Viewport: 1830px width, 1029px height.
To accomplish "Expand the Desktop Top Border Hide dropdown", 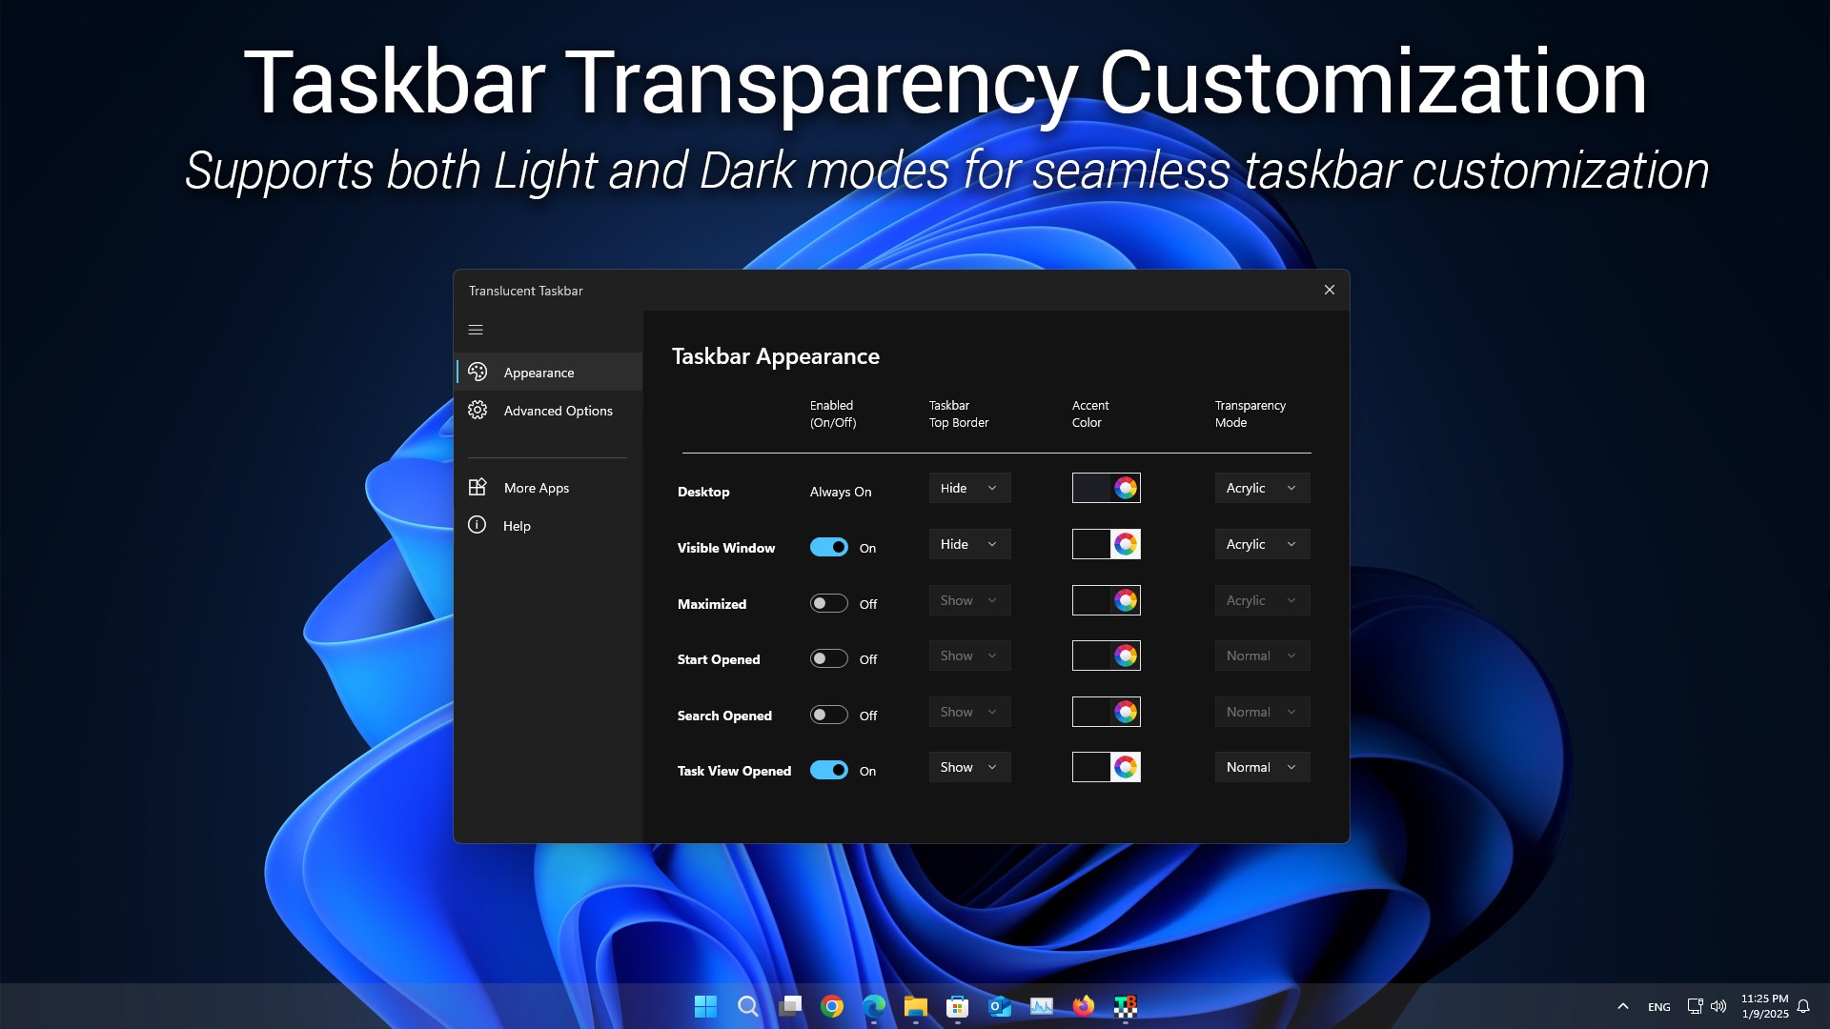I will [969, 488].
